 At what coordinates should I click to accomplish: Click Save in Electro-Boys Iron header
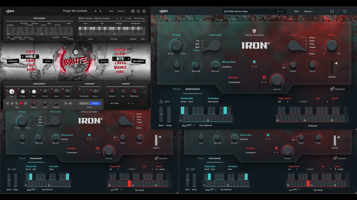tap(296, 11)
